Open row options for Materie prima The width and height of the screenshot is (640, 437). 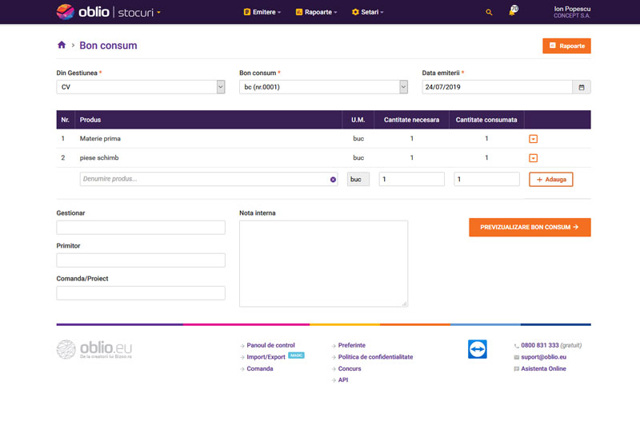point(533,139)
